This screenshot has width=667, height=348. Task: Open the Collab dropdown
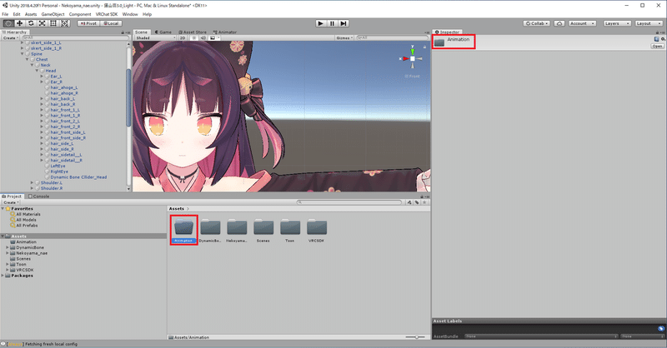point(537,23)
